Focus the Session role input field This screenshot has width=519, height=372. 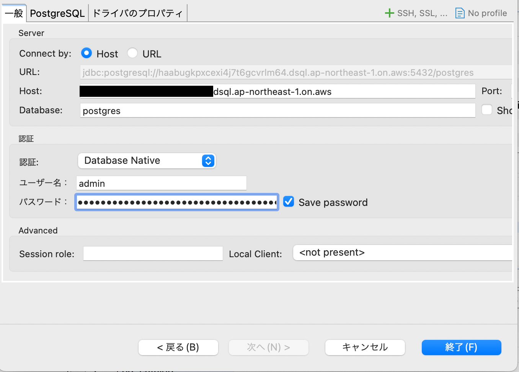pyautogui.click(x=153, y=253)
